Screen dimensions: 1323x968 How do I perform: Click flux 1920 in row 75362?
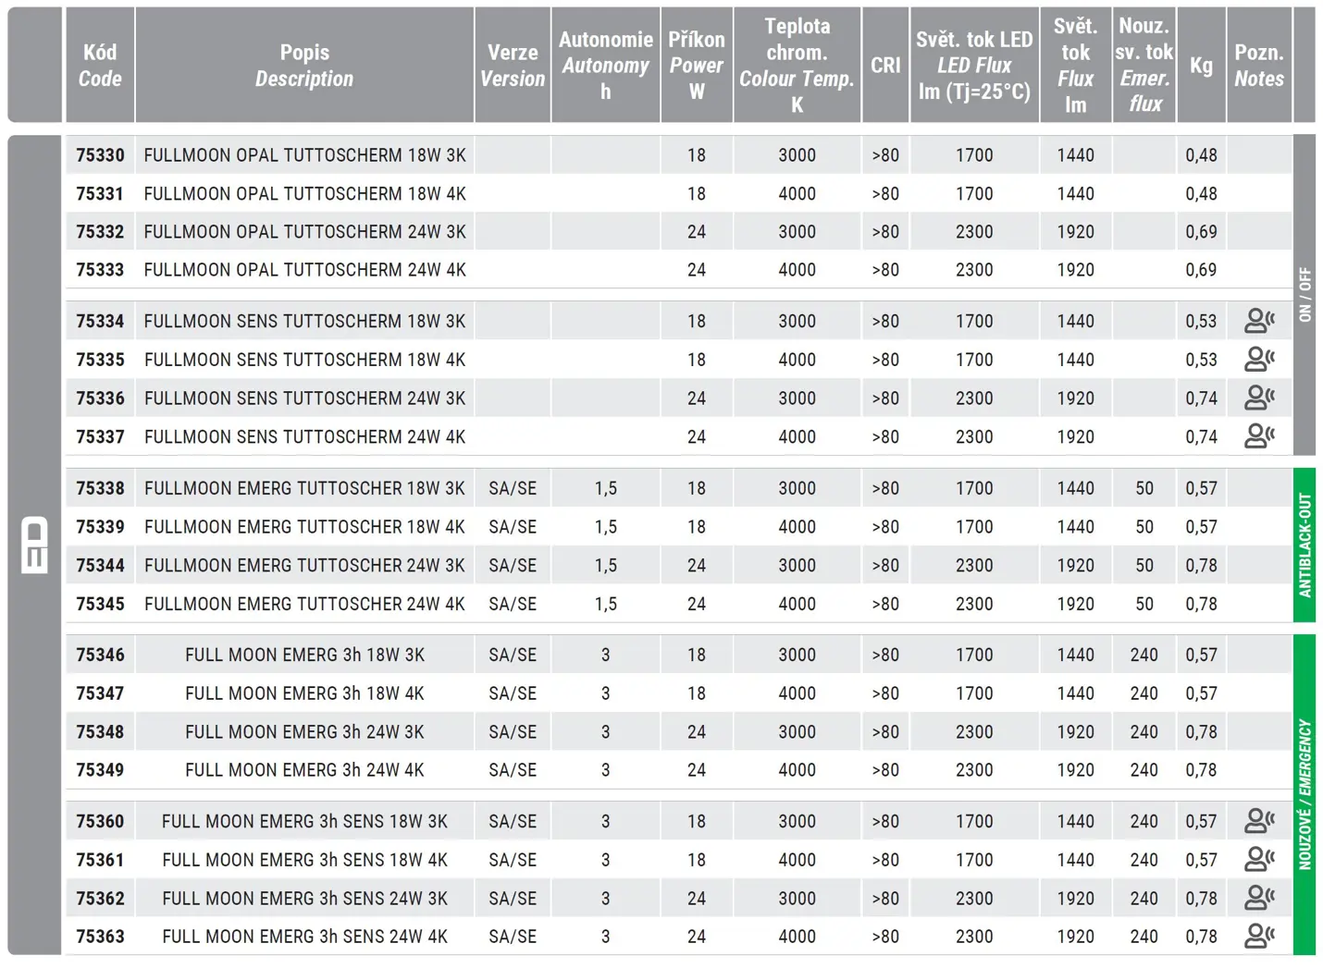click(x=1075, y=898)
